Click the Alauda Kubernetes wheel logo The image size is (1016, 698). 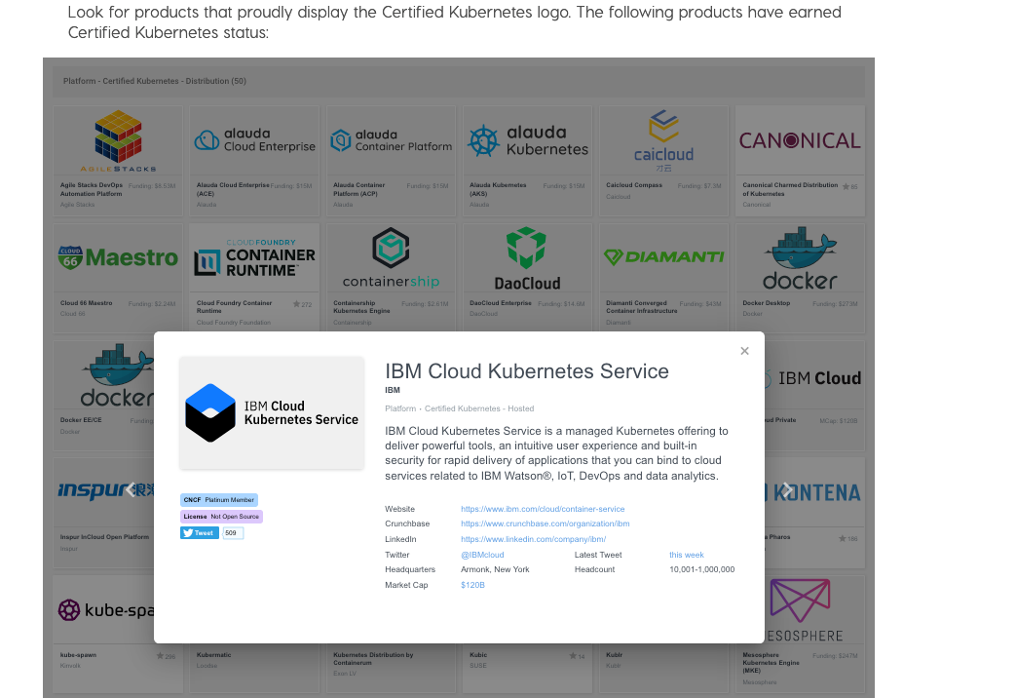tap(483, 139)
